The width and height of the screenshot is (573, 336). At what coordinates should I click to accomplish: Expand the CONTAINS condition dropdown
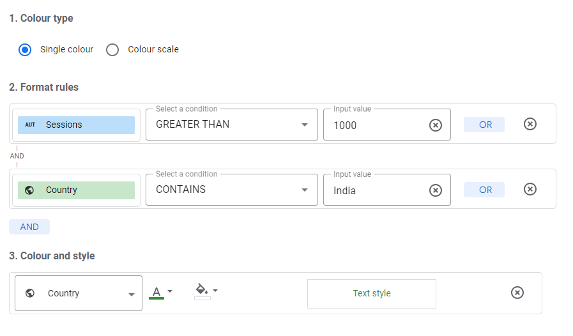[x=232, y=190]
